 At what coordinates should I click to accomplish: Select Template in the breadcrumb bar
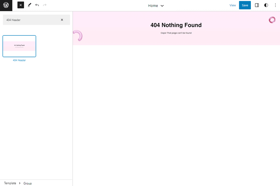(x=10, y=183)
